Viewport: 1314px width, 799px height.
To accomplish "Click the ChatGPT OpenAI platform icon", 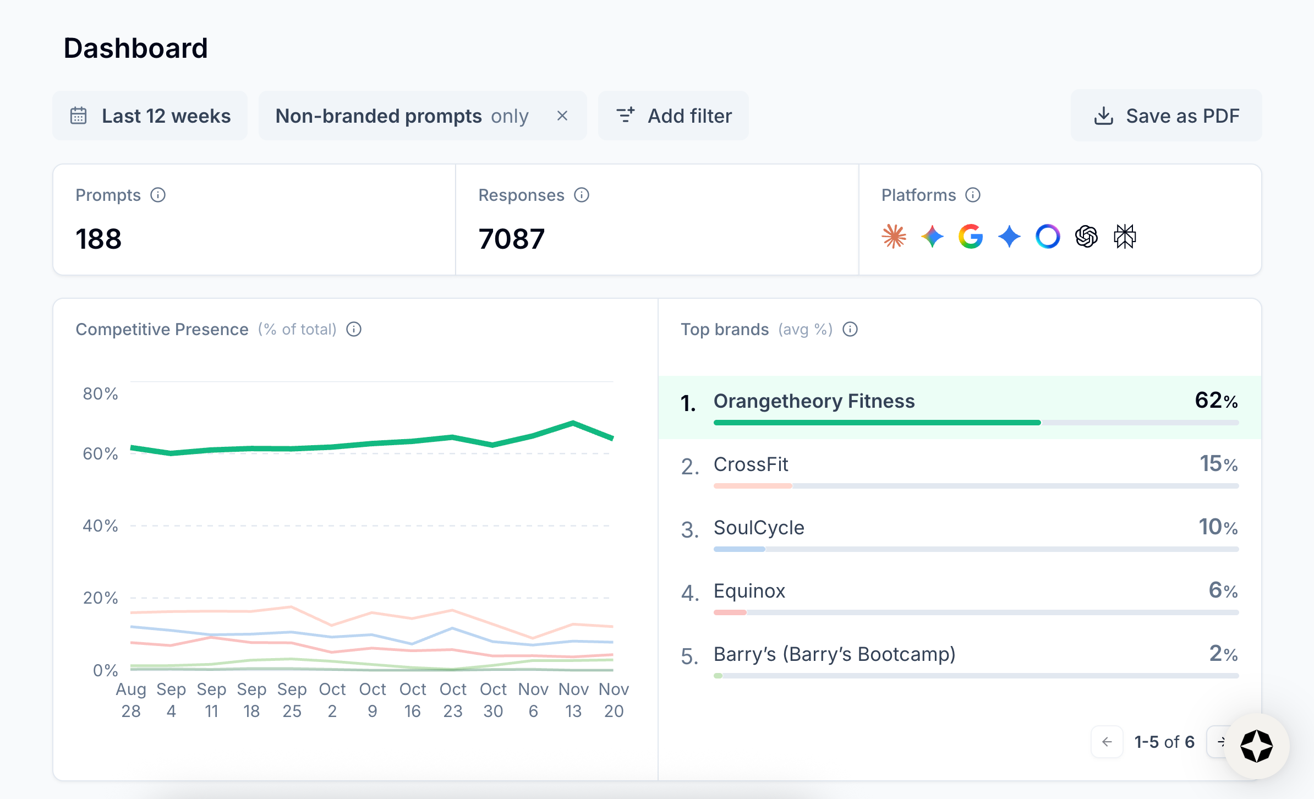I will tap(1086, 237).
